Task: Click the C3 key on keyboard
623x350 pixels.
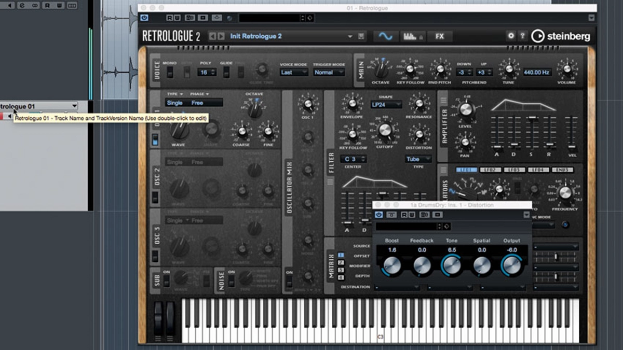Action: tap(381, 321)
